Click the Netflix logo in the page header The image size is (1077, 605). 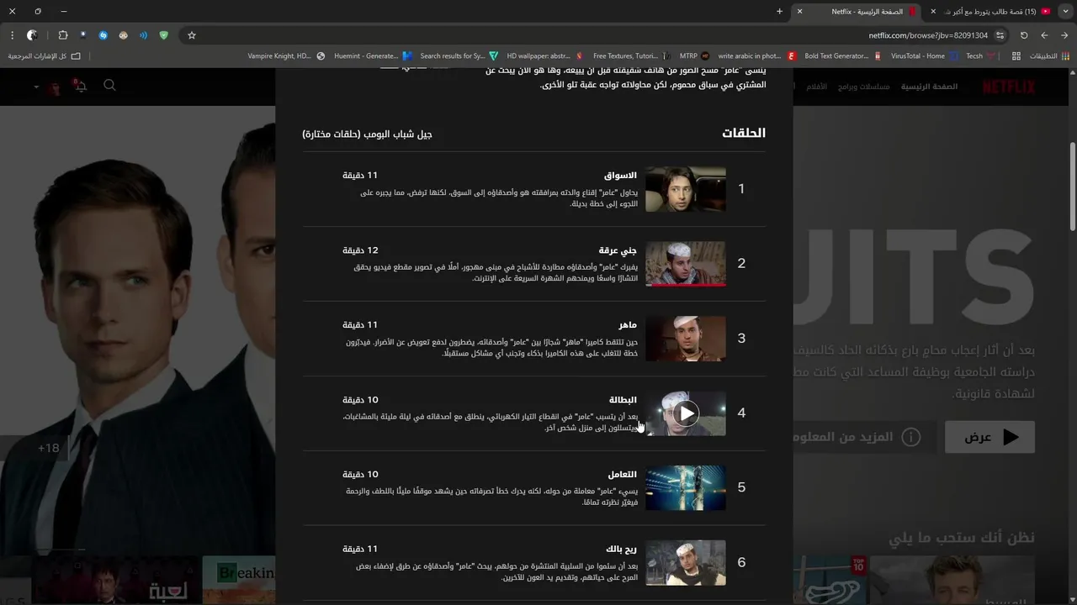click(1009, 87)
